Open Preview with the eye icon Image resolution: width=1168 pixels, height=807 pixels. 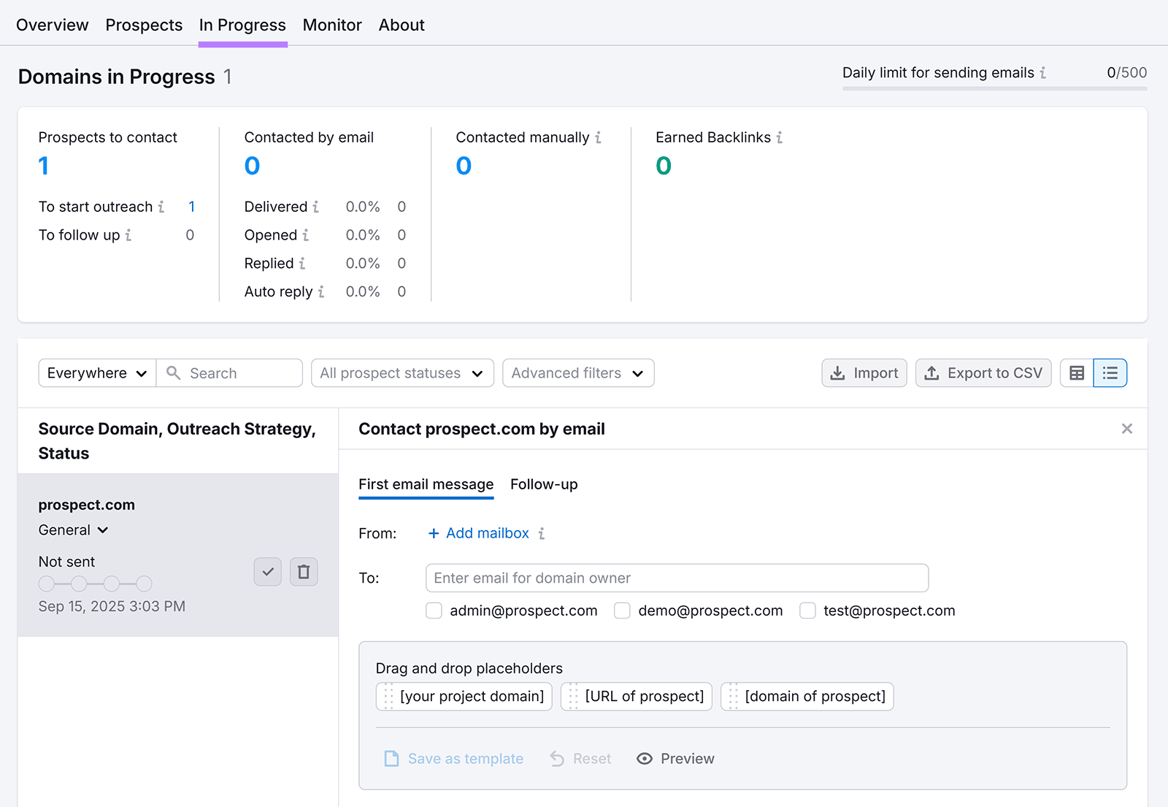click(644, 759)
